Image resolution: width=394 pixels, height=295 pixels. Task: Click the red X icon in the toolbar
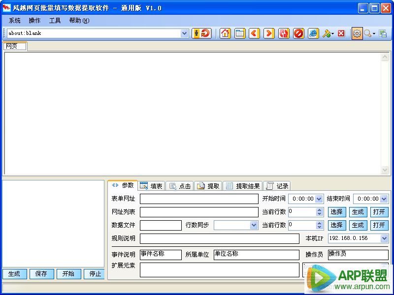click(341, 33)
